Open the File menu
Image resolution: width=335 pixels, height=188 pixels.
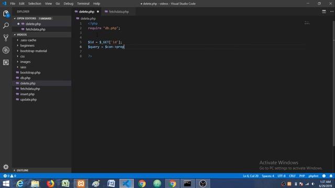[13, 4]
